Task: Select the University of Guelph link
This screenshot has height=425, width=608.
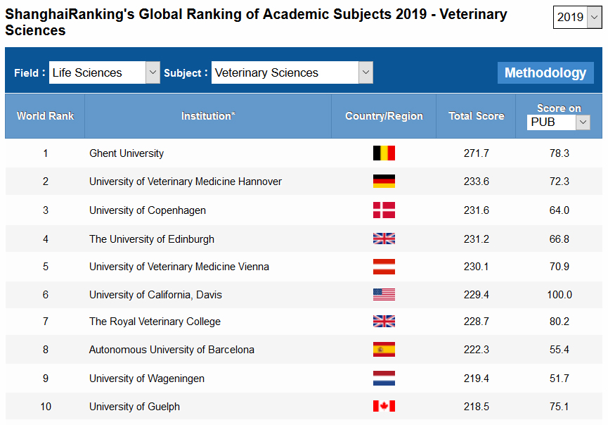Action: click(x=134, y=406)
